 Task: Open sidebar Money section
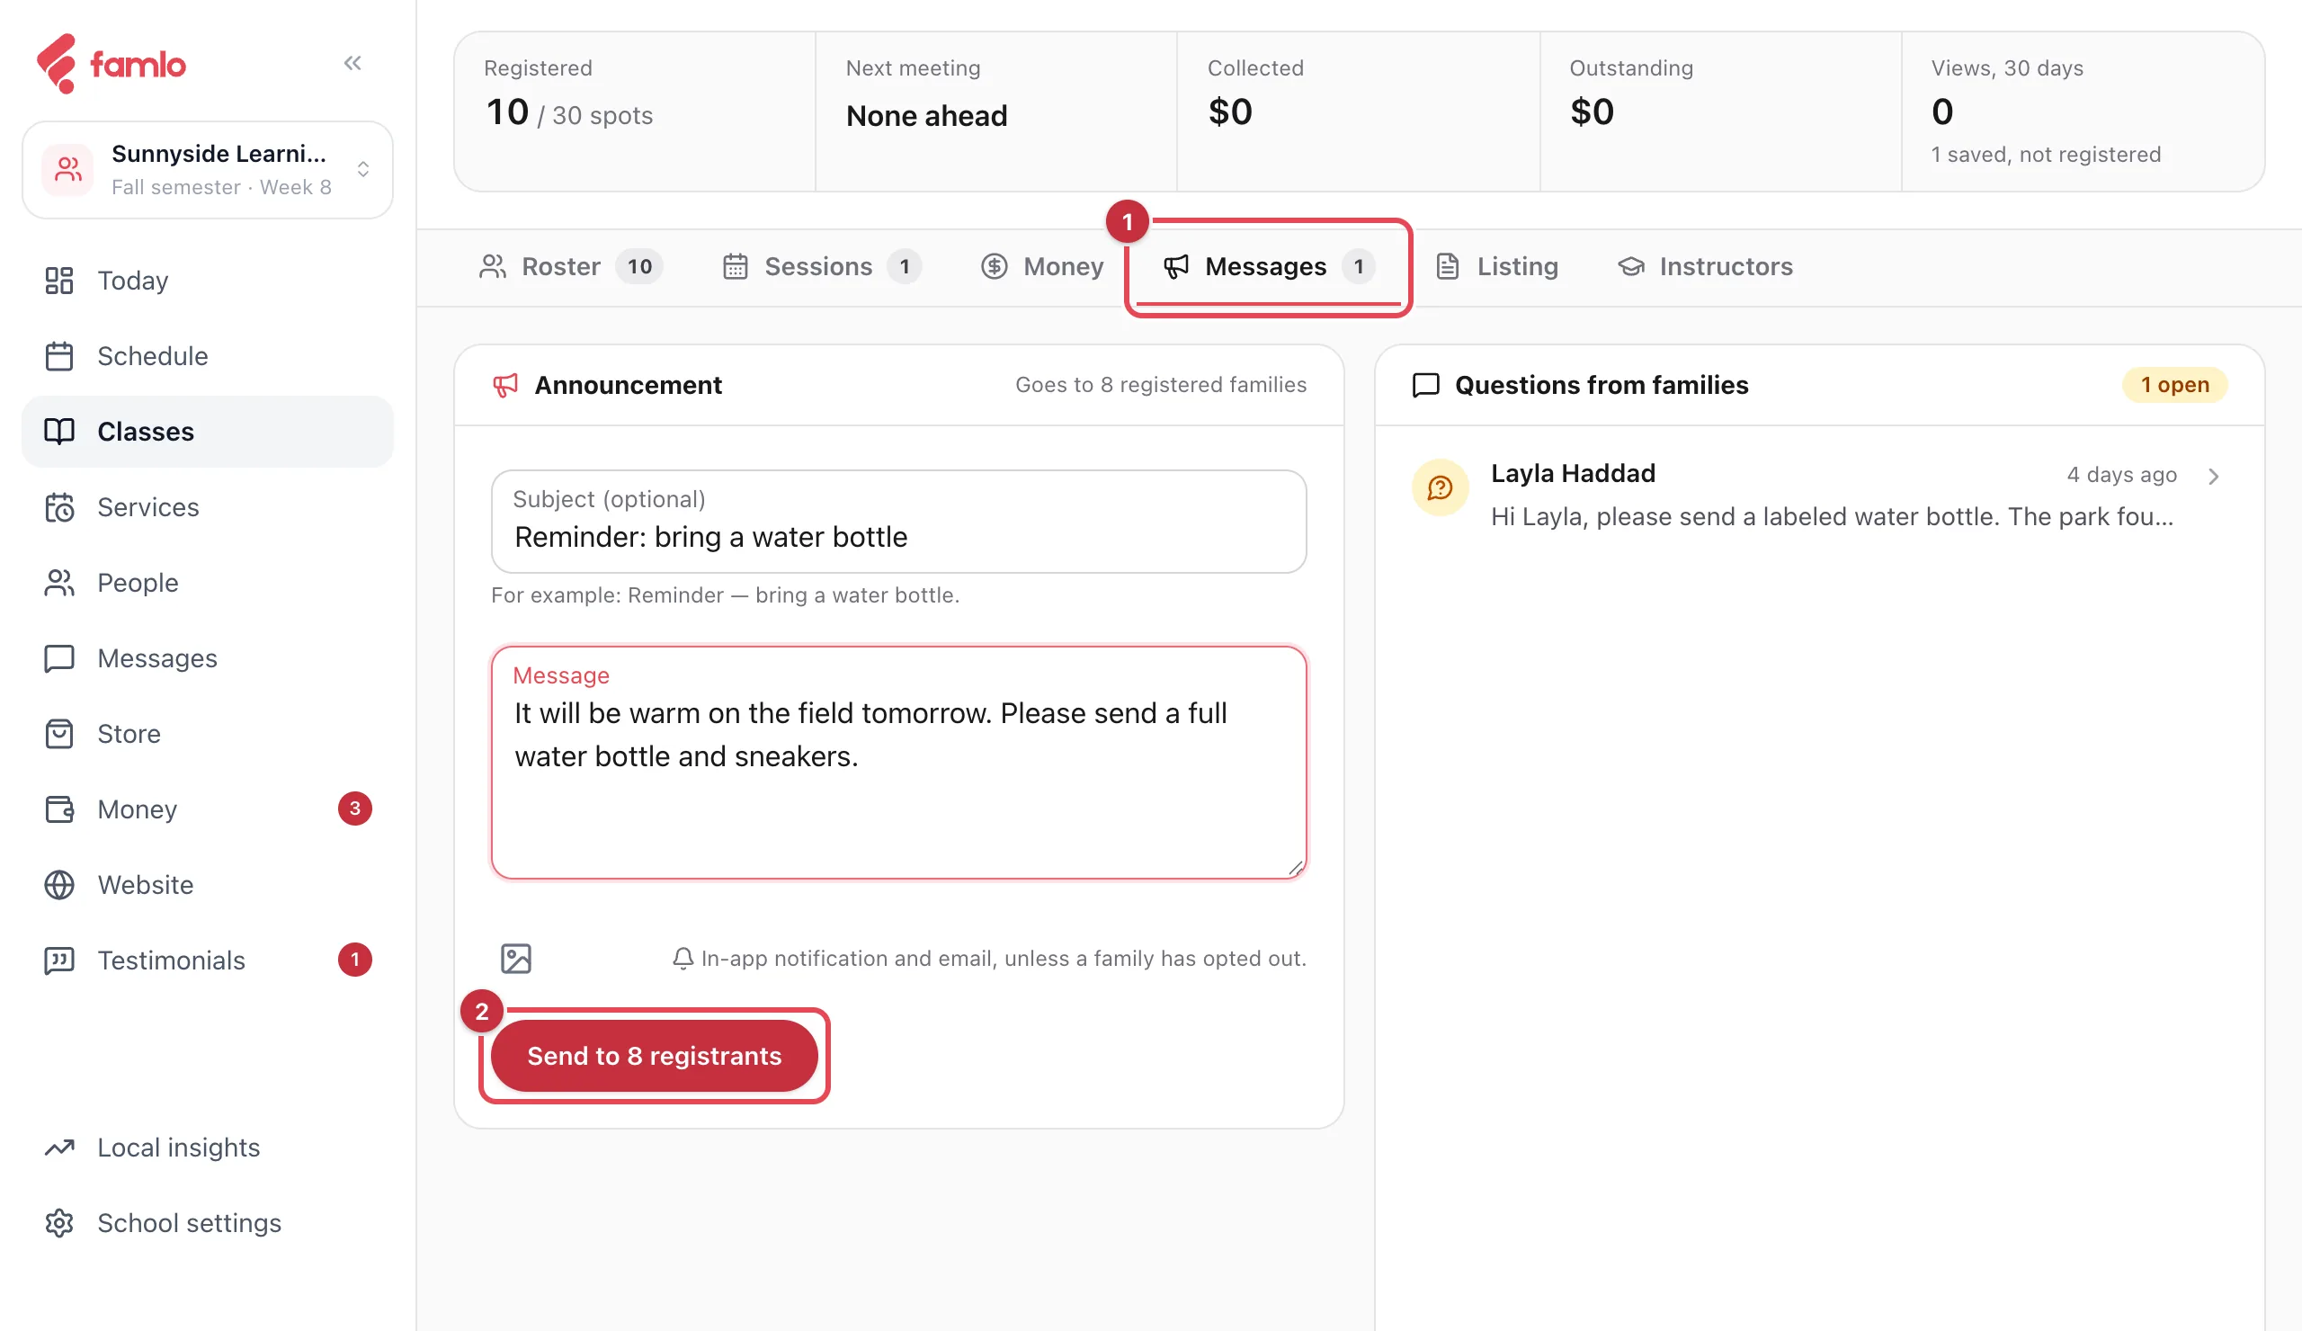[x=208, y=809]
